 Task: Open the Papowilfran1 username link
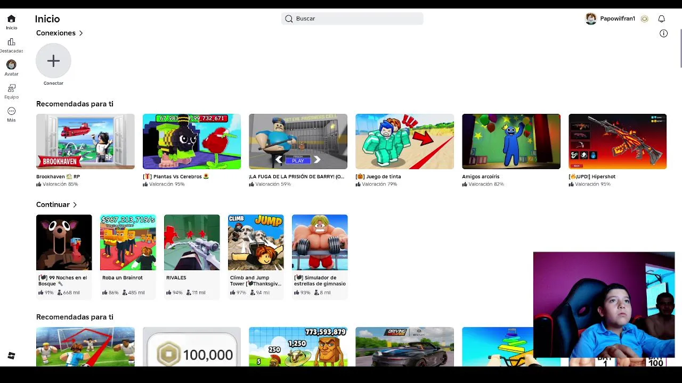618,19
